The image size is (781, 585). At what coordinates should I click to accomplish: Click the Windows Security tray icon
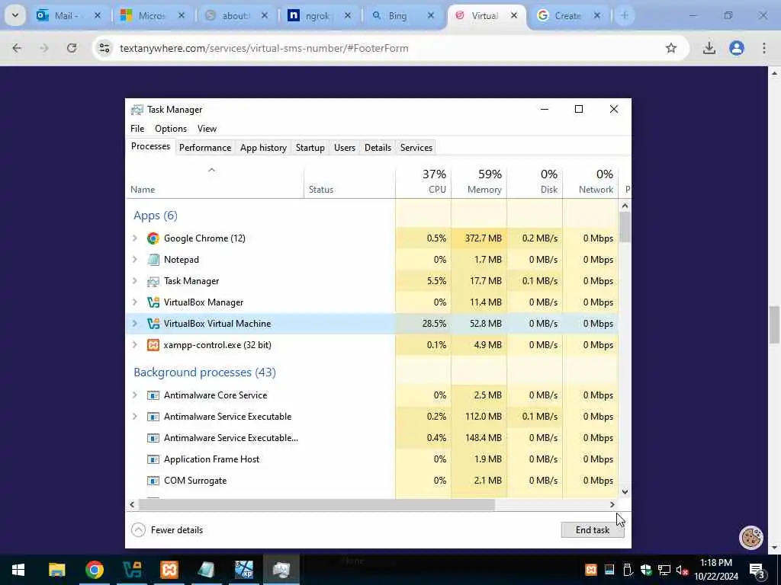click(646, 570)
